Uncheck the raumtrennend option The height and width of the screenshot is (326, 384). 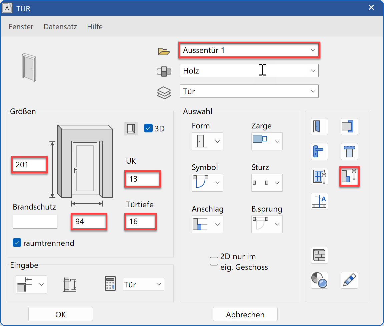17,243
